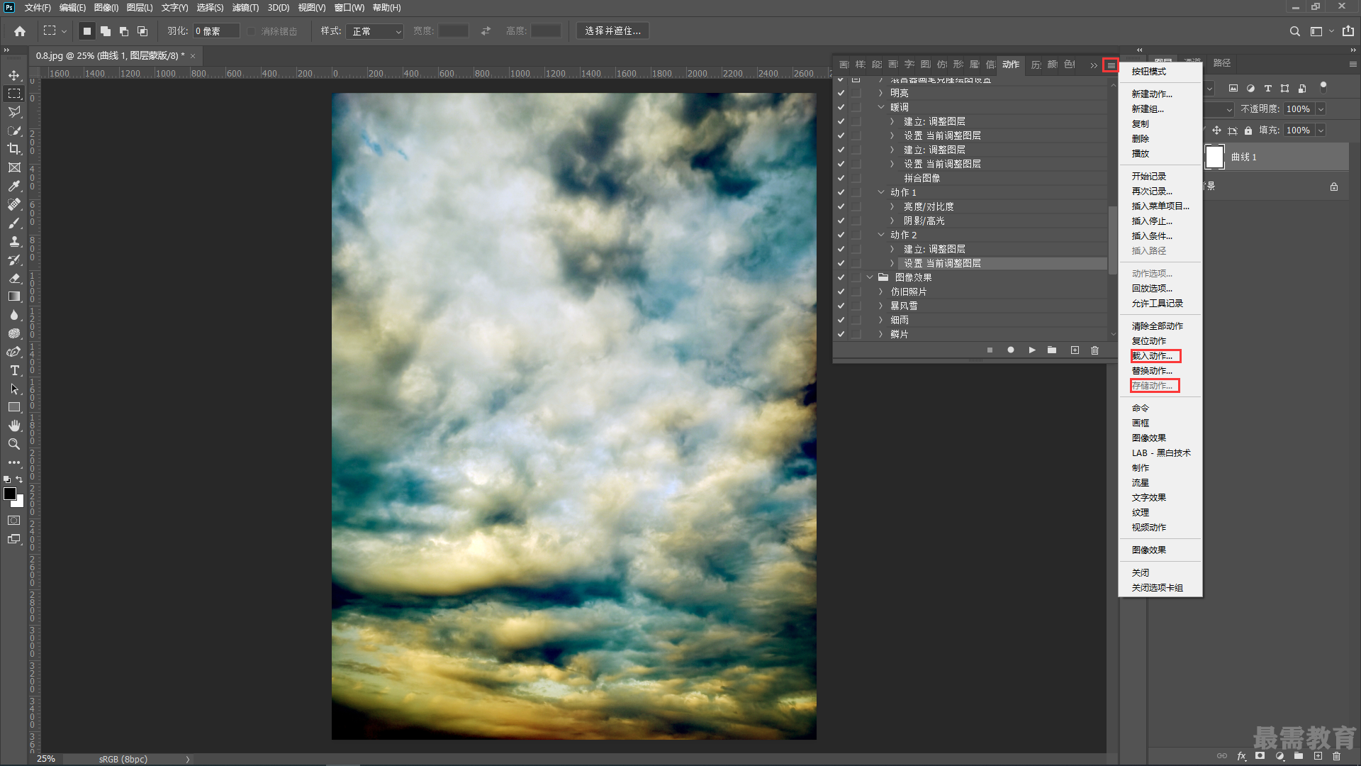Screen dimensions: 1361x766
Task: Choose 新建动作... from flyout menu
Action: pos(1152,94)
